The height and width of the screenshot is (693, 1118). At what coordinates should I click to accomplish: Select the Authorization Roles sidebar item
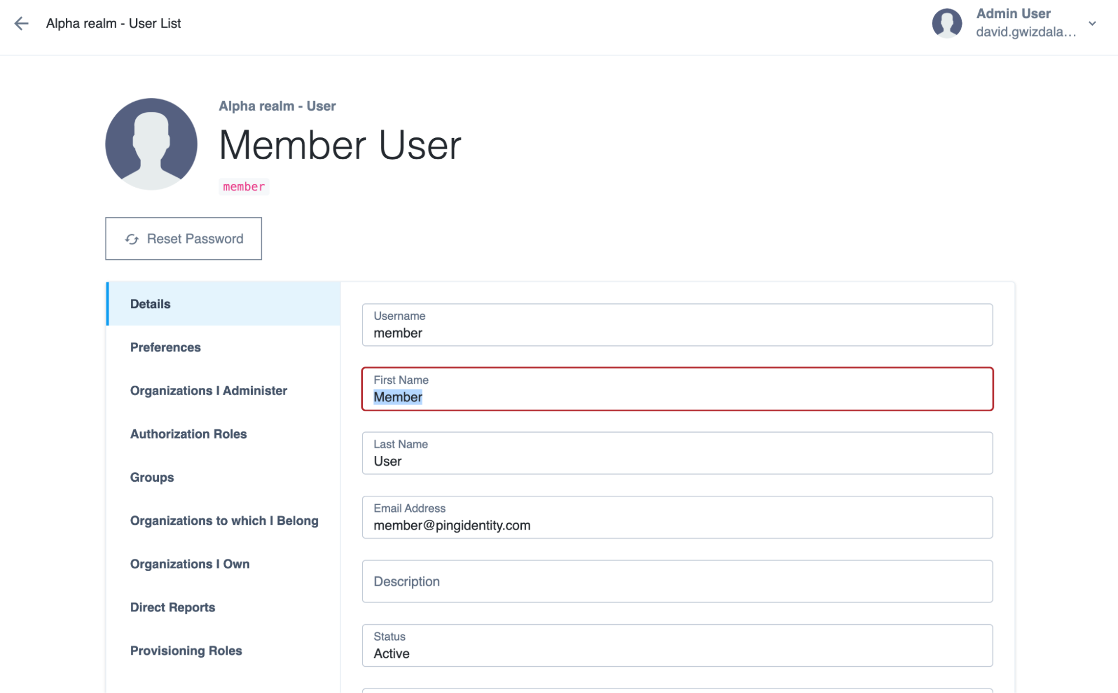(x=188, y=434)
